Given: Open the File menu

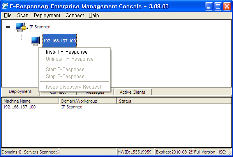Looking at the screenshot, I should tap(8, 16).
